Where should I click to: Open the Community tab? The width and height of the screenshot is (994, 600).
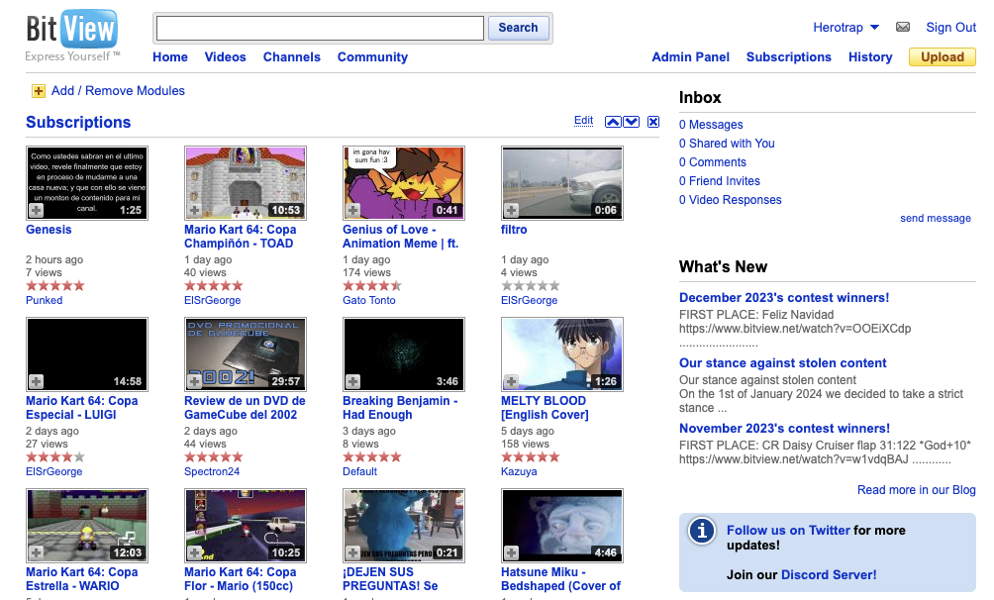[x=372, y=57]
